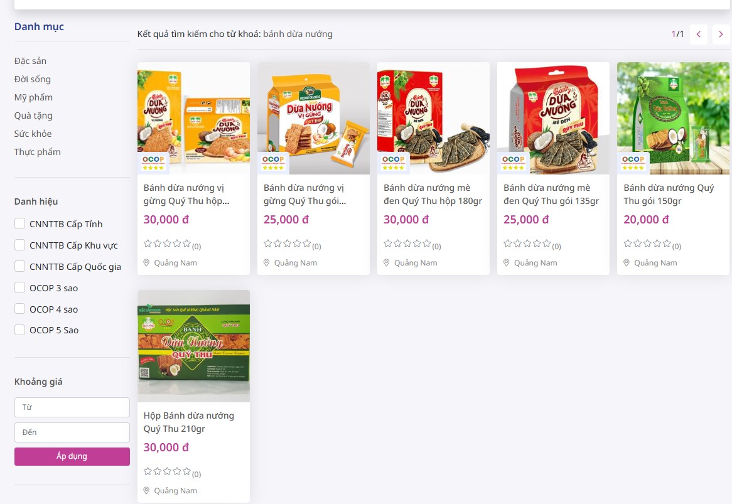Open Sức khỏe category
The height and width of the screenshot is (504, 732).
(33, 134)
